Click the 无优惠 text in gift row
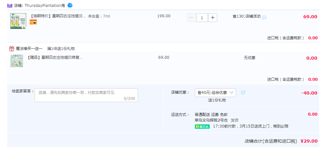 [x=249, y=58]
